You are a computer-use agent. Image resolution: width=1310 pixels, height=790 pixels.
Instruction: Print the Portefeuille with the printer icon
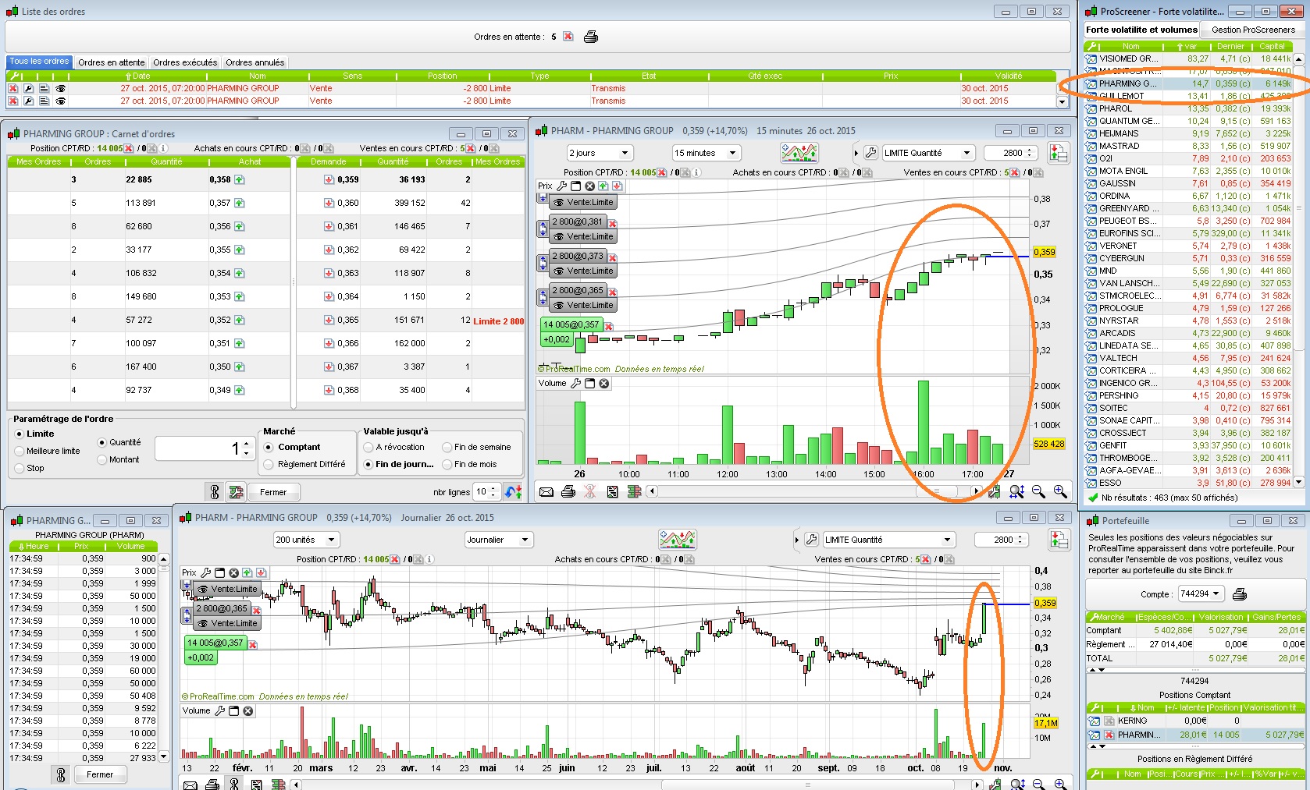(1239, 594)
